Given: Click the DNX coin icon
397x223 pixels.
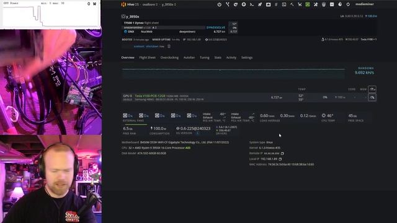Looking at the screenshot, I should pos(125,32).
